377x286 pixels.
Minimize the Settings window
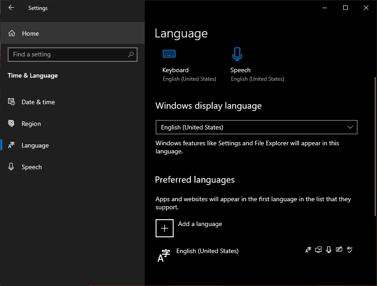click(325, 8)
